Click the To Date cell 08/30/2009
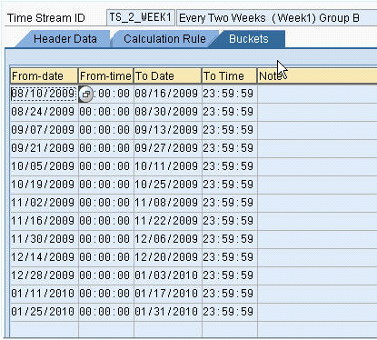 pyautogui.click(x=168, y=112)
